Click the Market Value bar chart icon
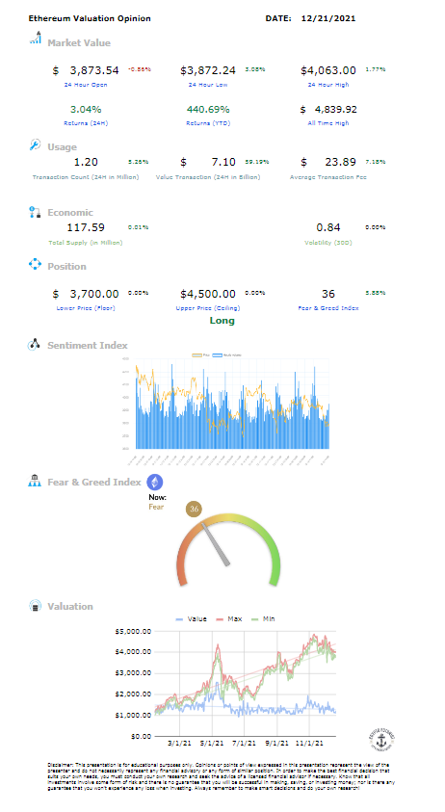Image resolution: width=445 pixels, height=812 pixels. 36,38
